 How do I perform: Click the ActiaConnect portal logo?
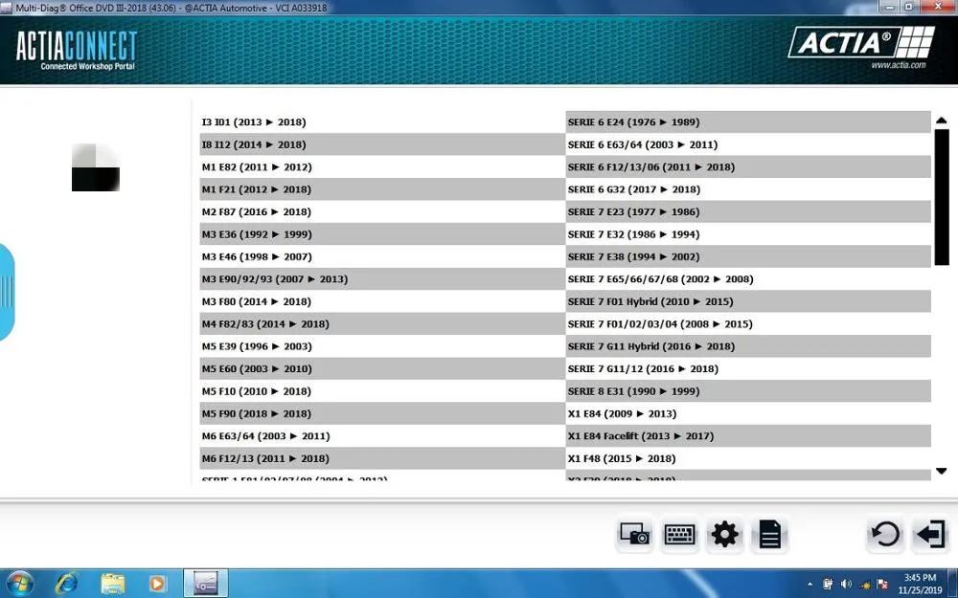[x=77, y=50]
